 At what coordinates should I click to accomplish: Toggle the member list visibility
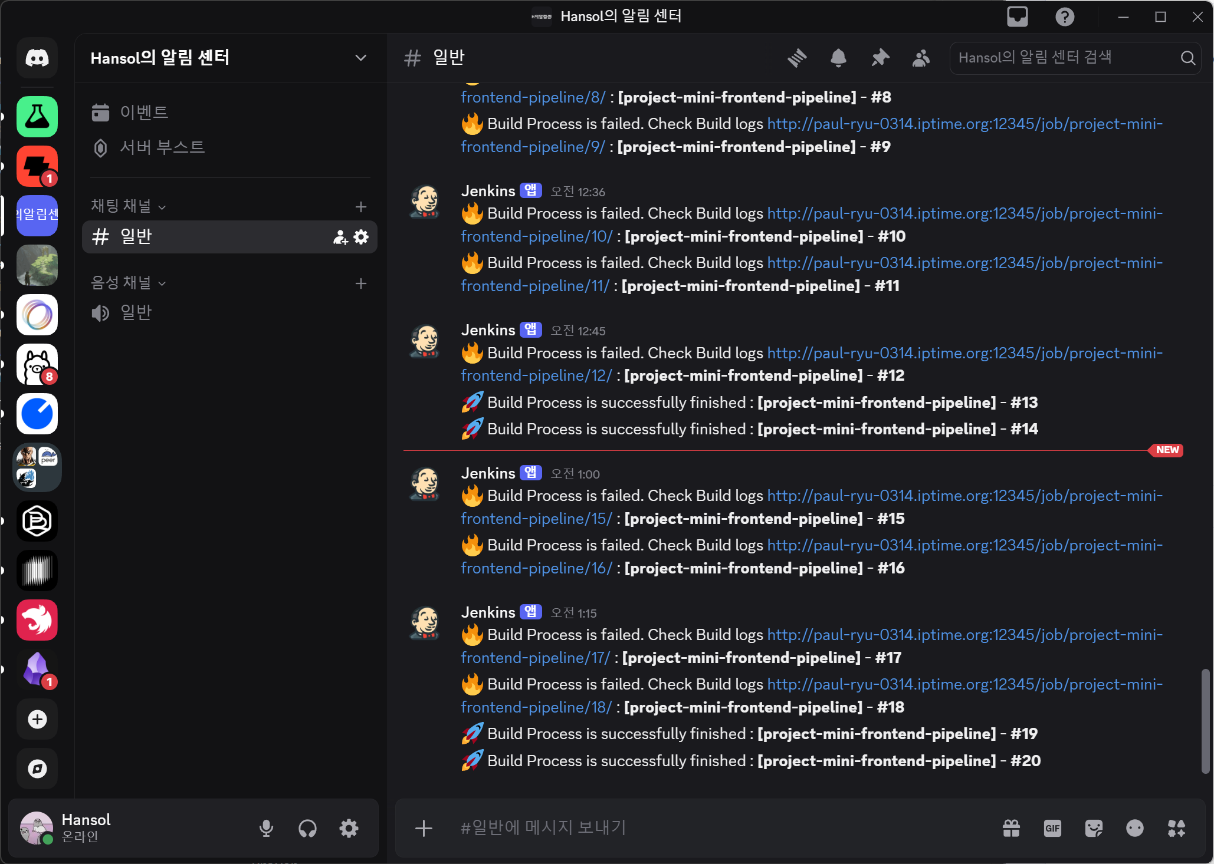(921, 58)
